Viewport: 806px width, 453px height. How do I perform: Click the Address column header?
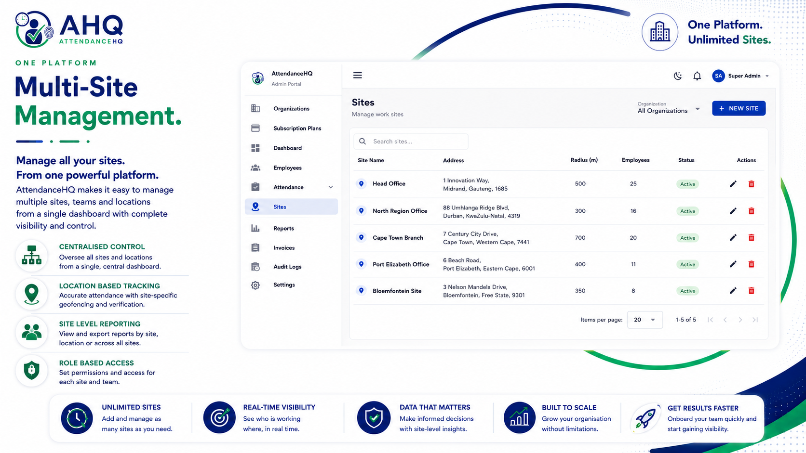(x=453, y=160)
